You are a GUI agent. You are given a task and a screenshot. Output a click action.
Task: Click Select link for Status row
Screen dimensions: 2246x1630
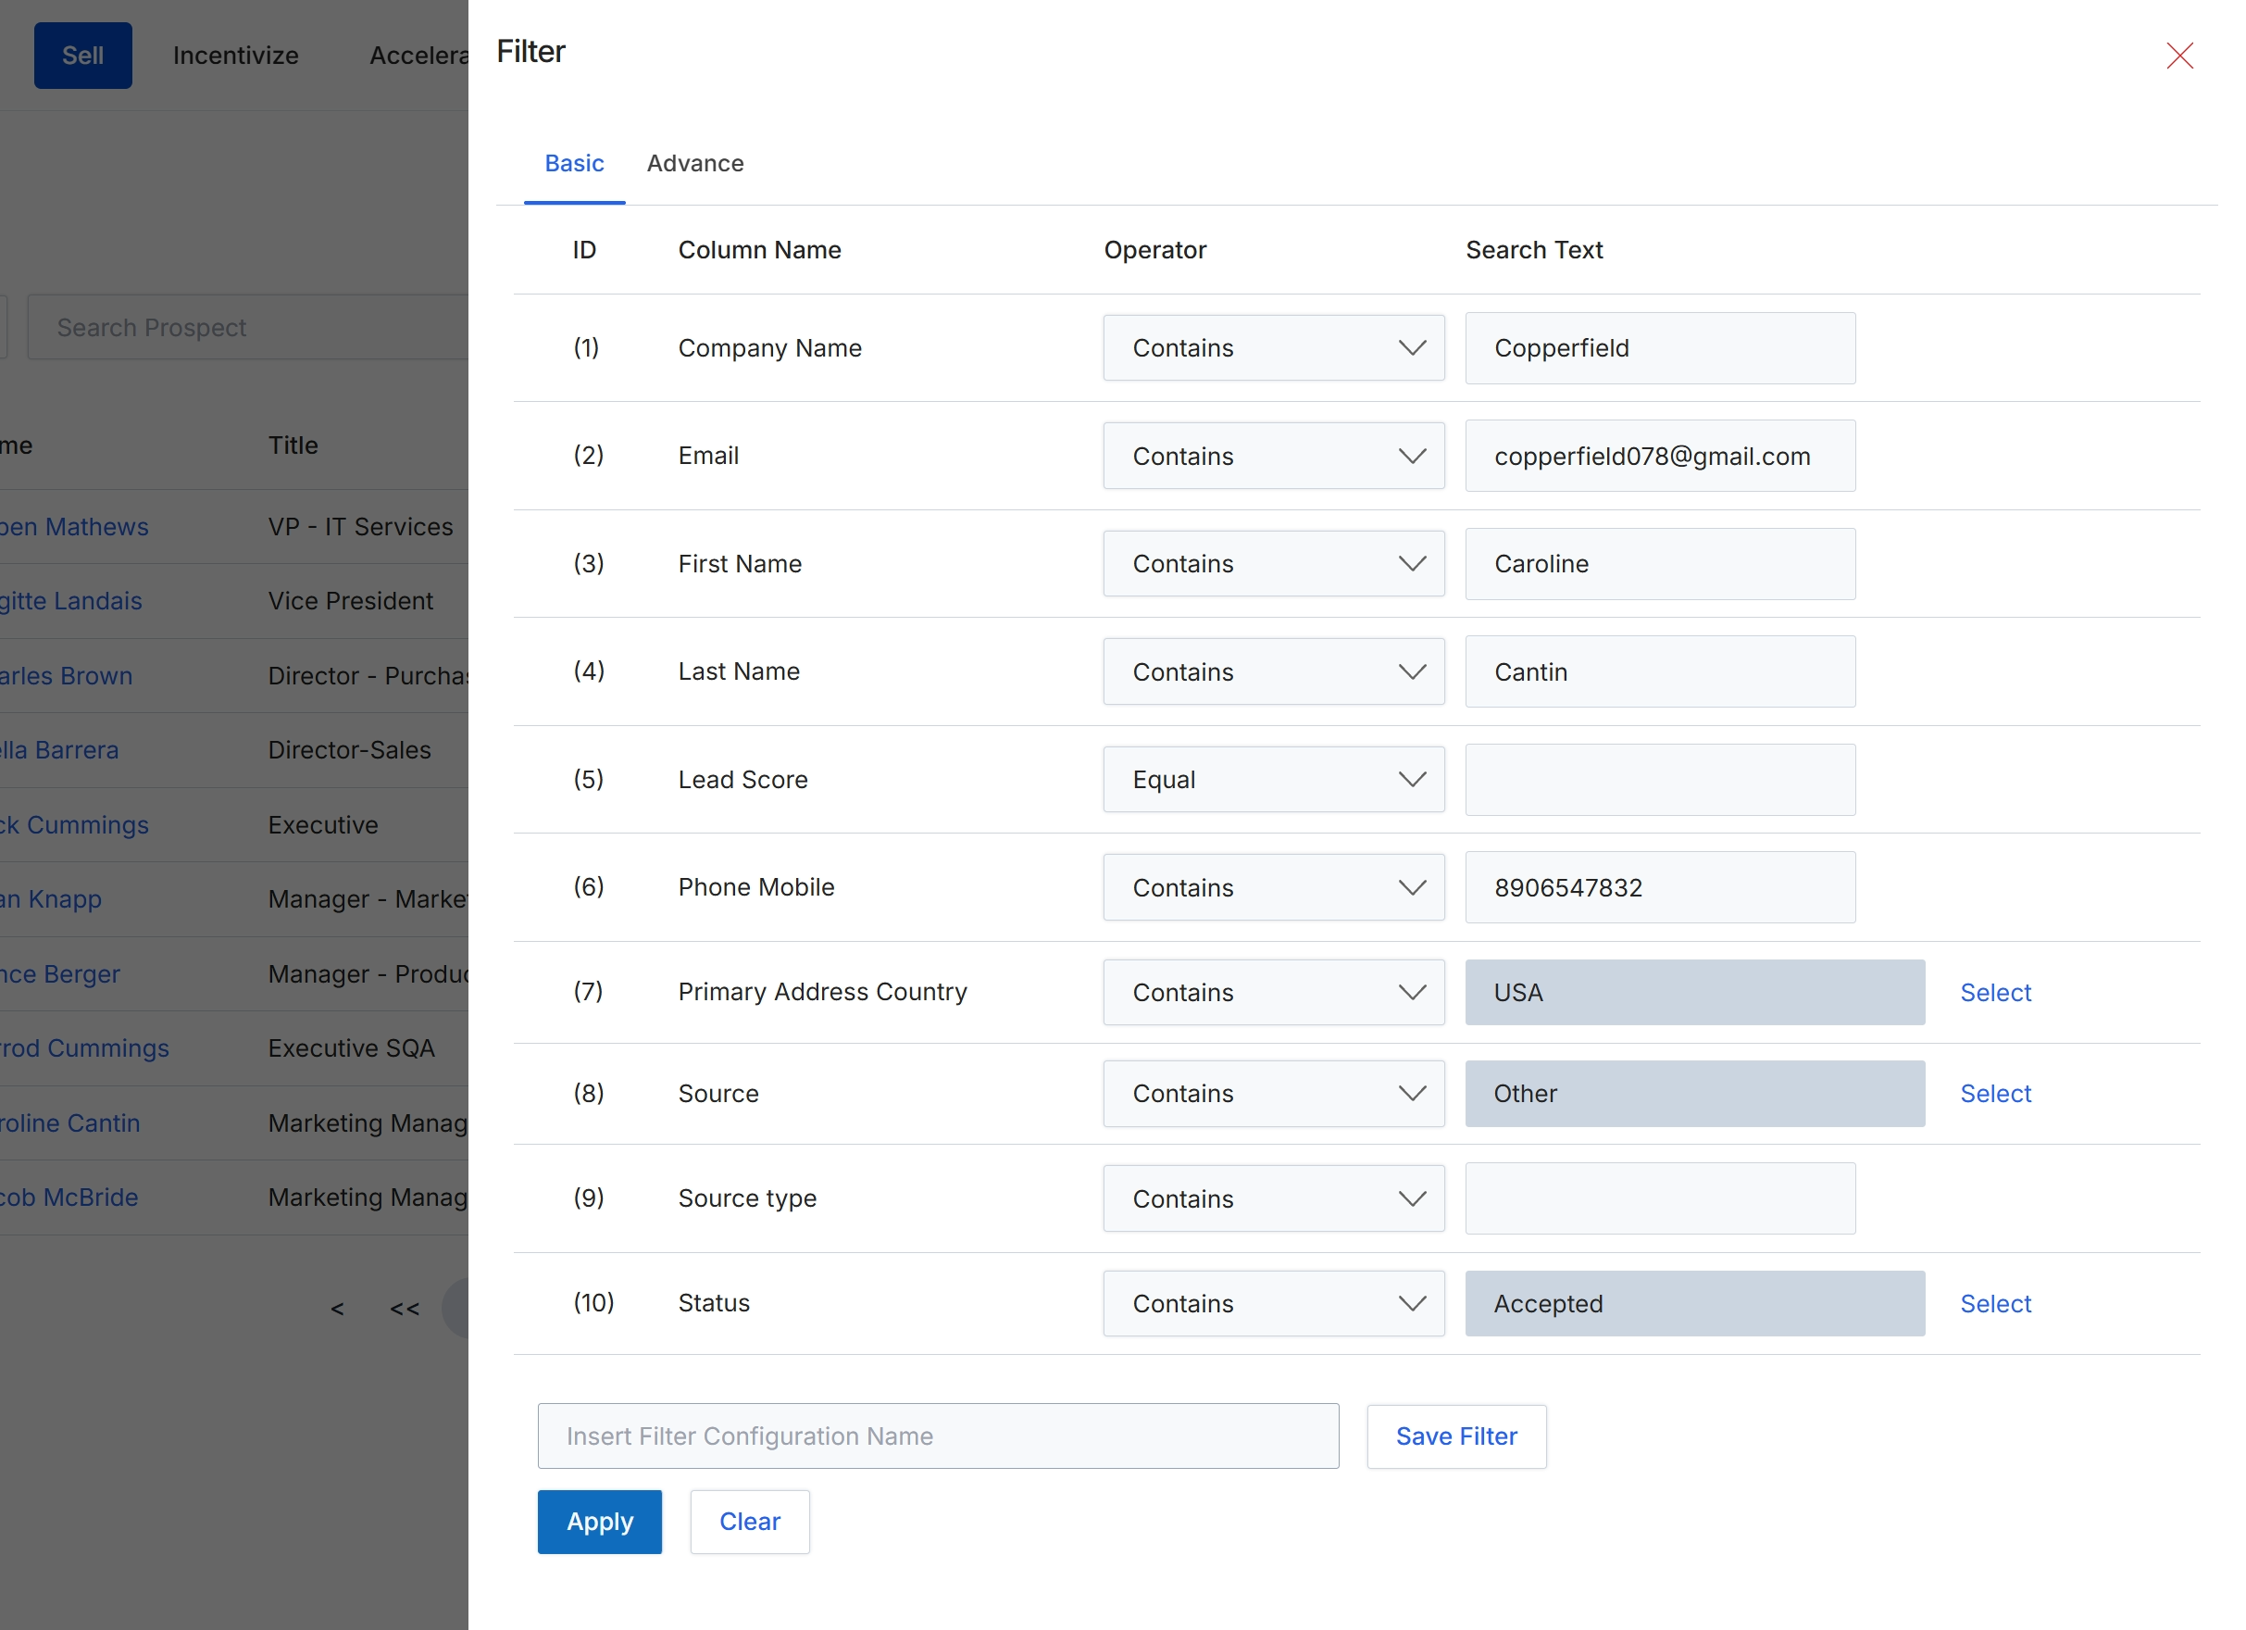pyautogui.click(x=1995, y=1304)
